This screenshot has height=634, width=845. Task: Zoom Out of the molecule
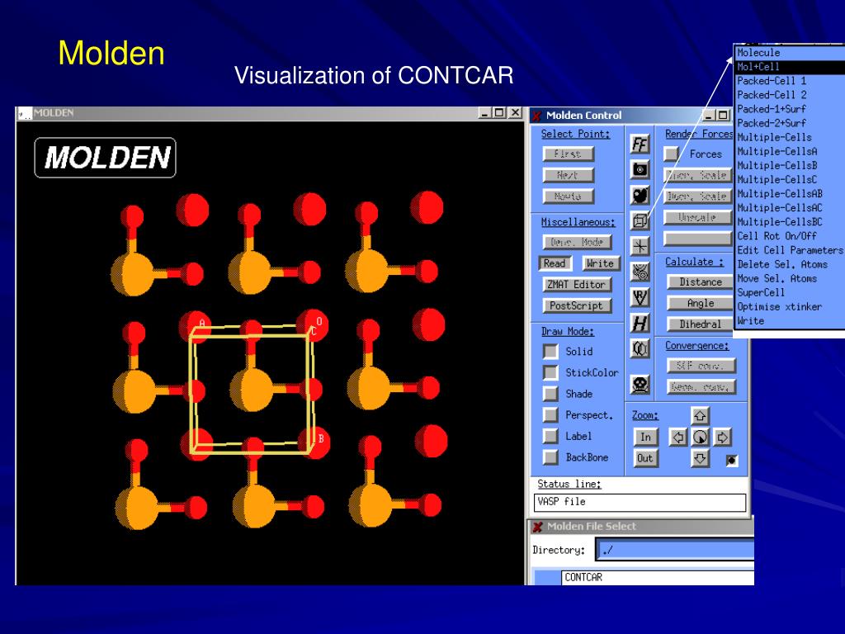coord(645,458)
